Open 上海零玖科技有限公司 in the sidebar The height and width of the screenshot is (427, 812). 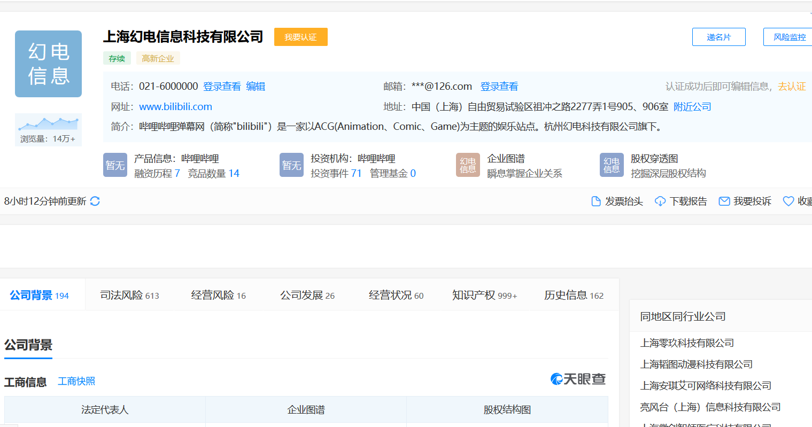pyautogui.click(x=687, y=343)
